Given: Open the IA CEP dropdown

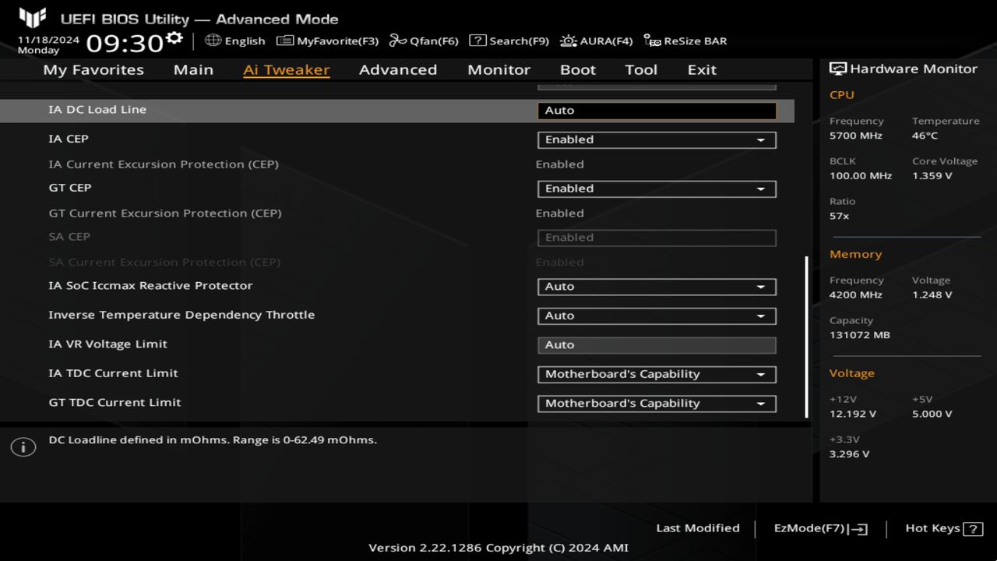Looking at the screenshot, I should (657, 140).
